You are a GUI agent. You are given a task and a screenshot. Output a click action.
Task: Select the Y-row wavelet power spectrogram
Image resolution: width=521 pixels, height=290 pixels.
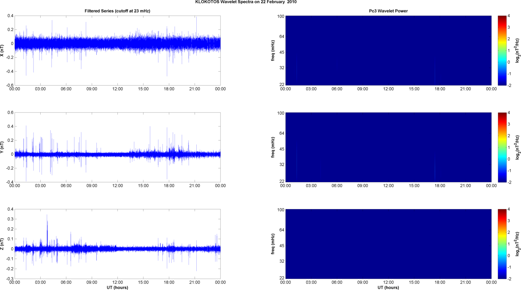(388, 147)
